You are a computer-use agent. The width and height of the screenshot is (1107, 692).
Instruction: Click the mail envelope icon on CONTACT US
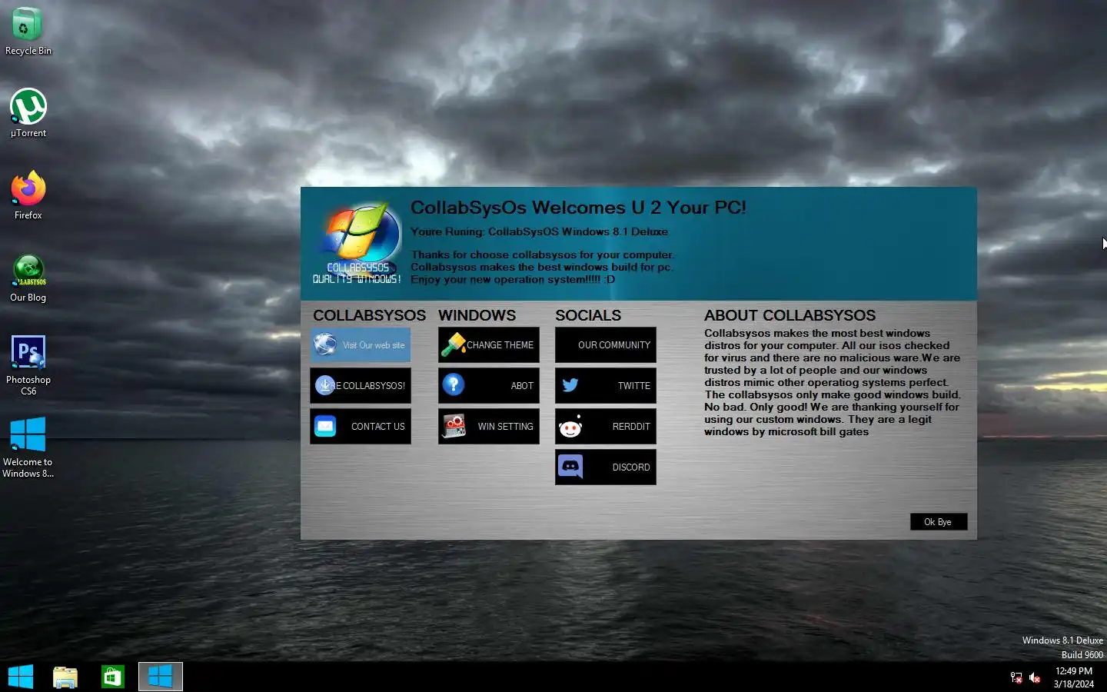pos(325,426)
